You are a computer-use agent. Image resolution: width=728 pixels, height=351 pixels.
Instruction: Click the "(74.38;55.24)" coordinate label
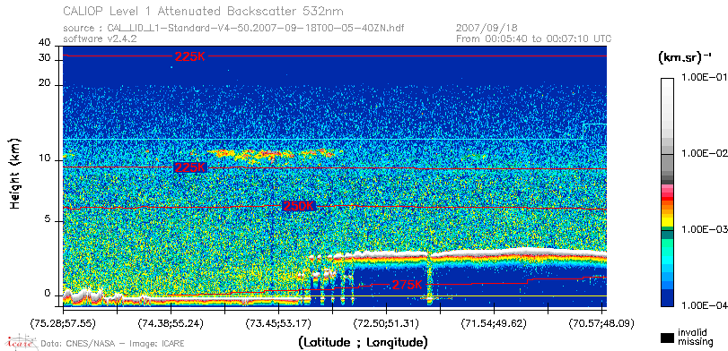(171, 323)
